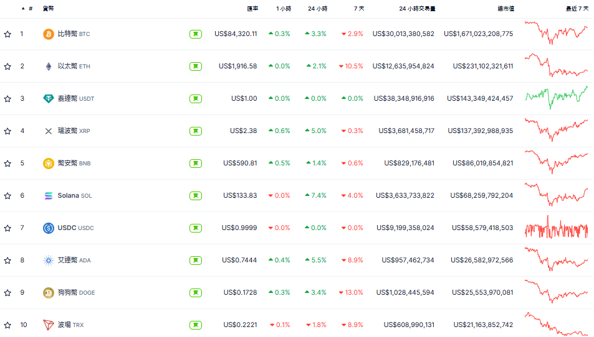Click the Dogecoin logo icon
The height and width of the screenshot is (337, 594).
tap(48, 293)
